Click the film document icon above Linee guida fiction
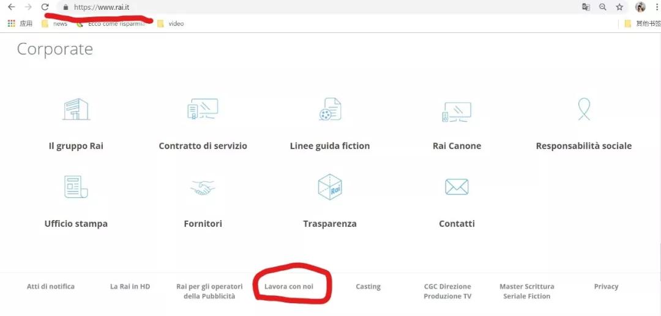 330,109
